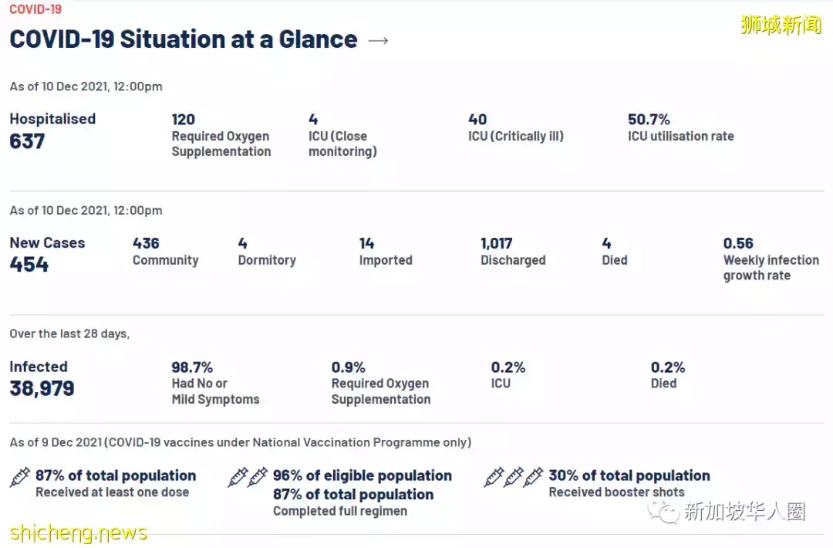The height and width of the screenshot is (548, 833).
Task: Click the 40 ICU Critically ill statistic
Action: click(477, 120)
